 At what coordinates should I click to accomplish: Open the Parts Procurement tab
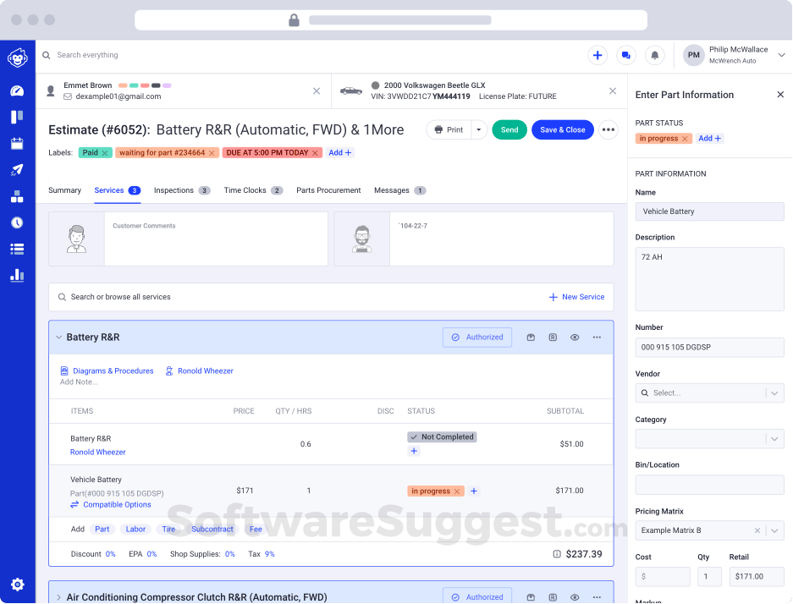click(328, 190)
